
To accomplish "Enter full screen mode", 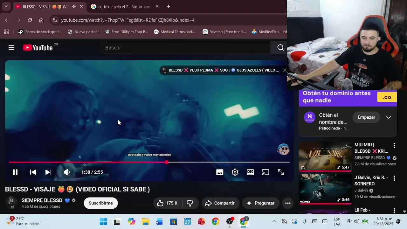I will [281, 172].
